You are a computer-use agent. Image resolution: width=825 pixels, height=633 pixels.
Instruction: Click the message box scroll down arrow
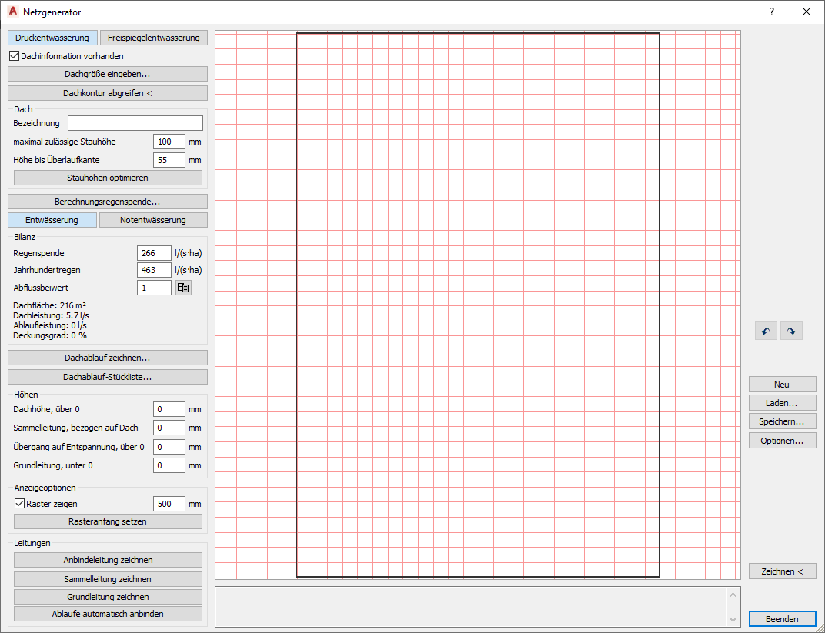click(x=733, y=620)
